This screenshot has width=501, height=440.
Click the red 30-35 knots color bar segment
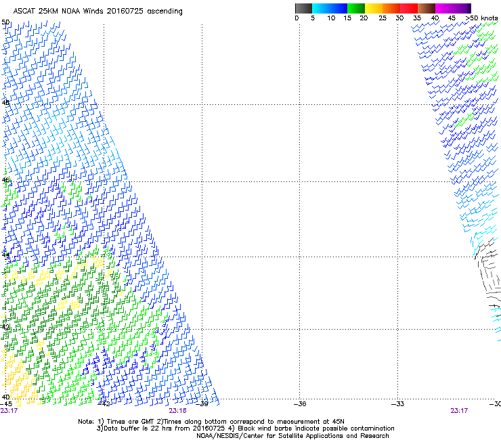coord(409,8)
